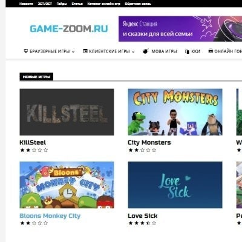This screenshot has height=242, width=242.
Task: Expand the Браузерные игры dropdown chevron
Action: click(73, 51)
